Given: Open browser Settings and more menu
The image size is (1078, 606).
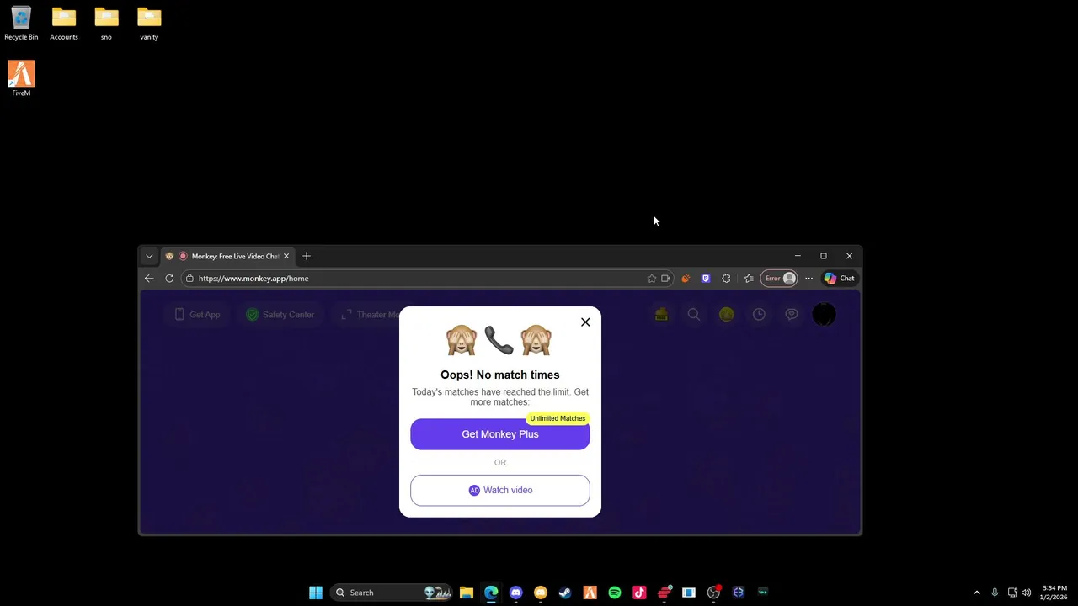Looking at the screenshot, I should pyautogui.click(x=808, y=278).
